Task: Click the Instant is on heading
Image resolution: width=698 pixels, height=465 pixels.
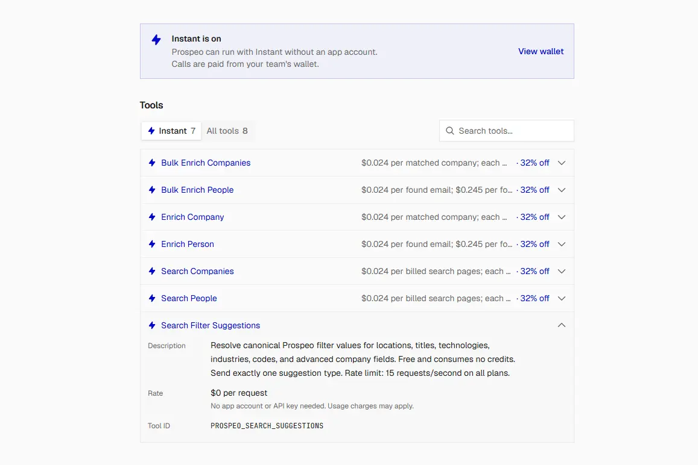Action: [x=196, y=39]
